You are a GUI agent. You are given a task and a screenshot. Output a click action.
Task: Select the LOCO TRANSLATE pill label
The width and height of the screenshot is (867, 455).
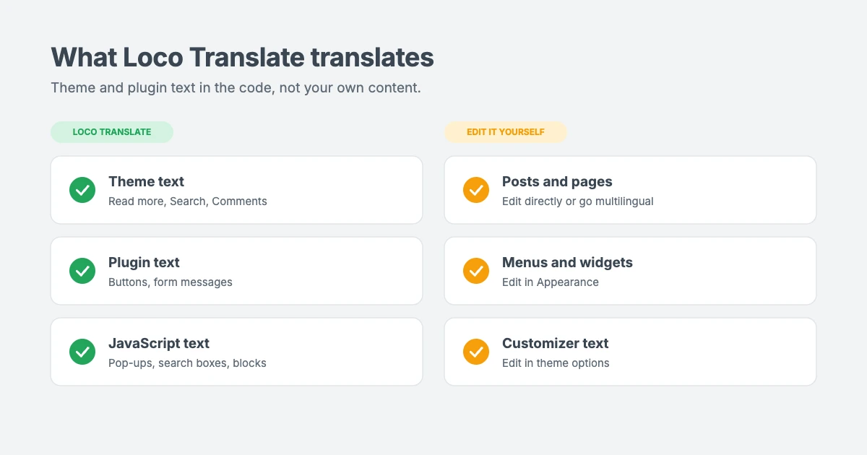click(112, 132)
